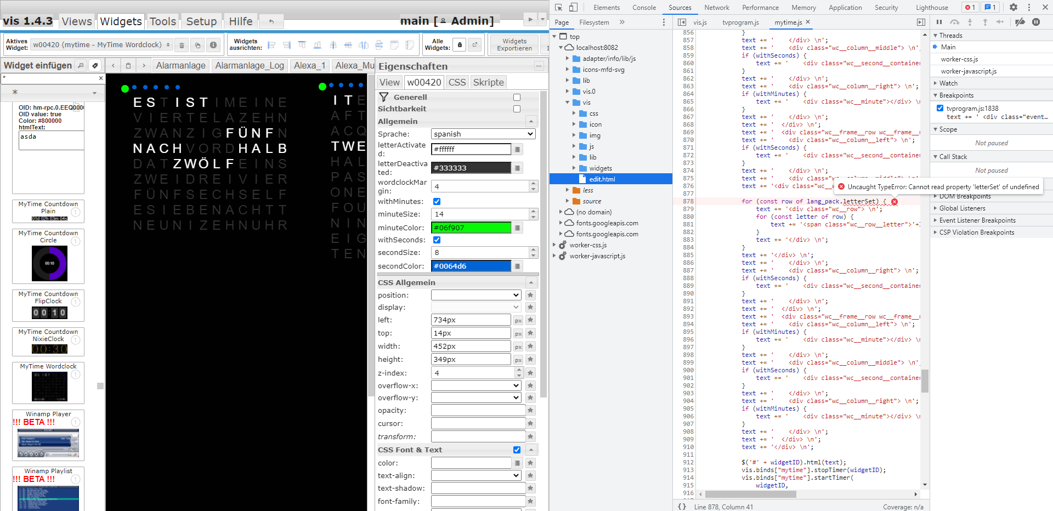
Task: Toggle the Generell checkbox
Action: [x=517, y=97]
